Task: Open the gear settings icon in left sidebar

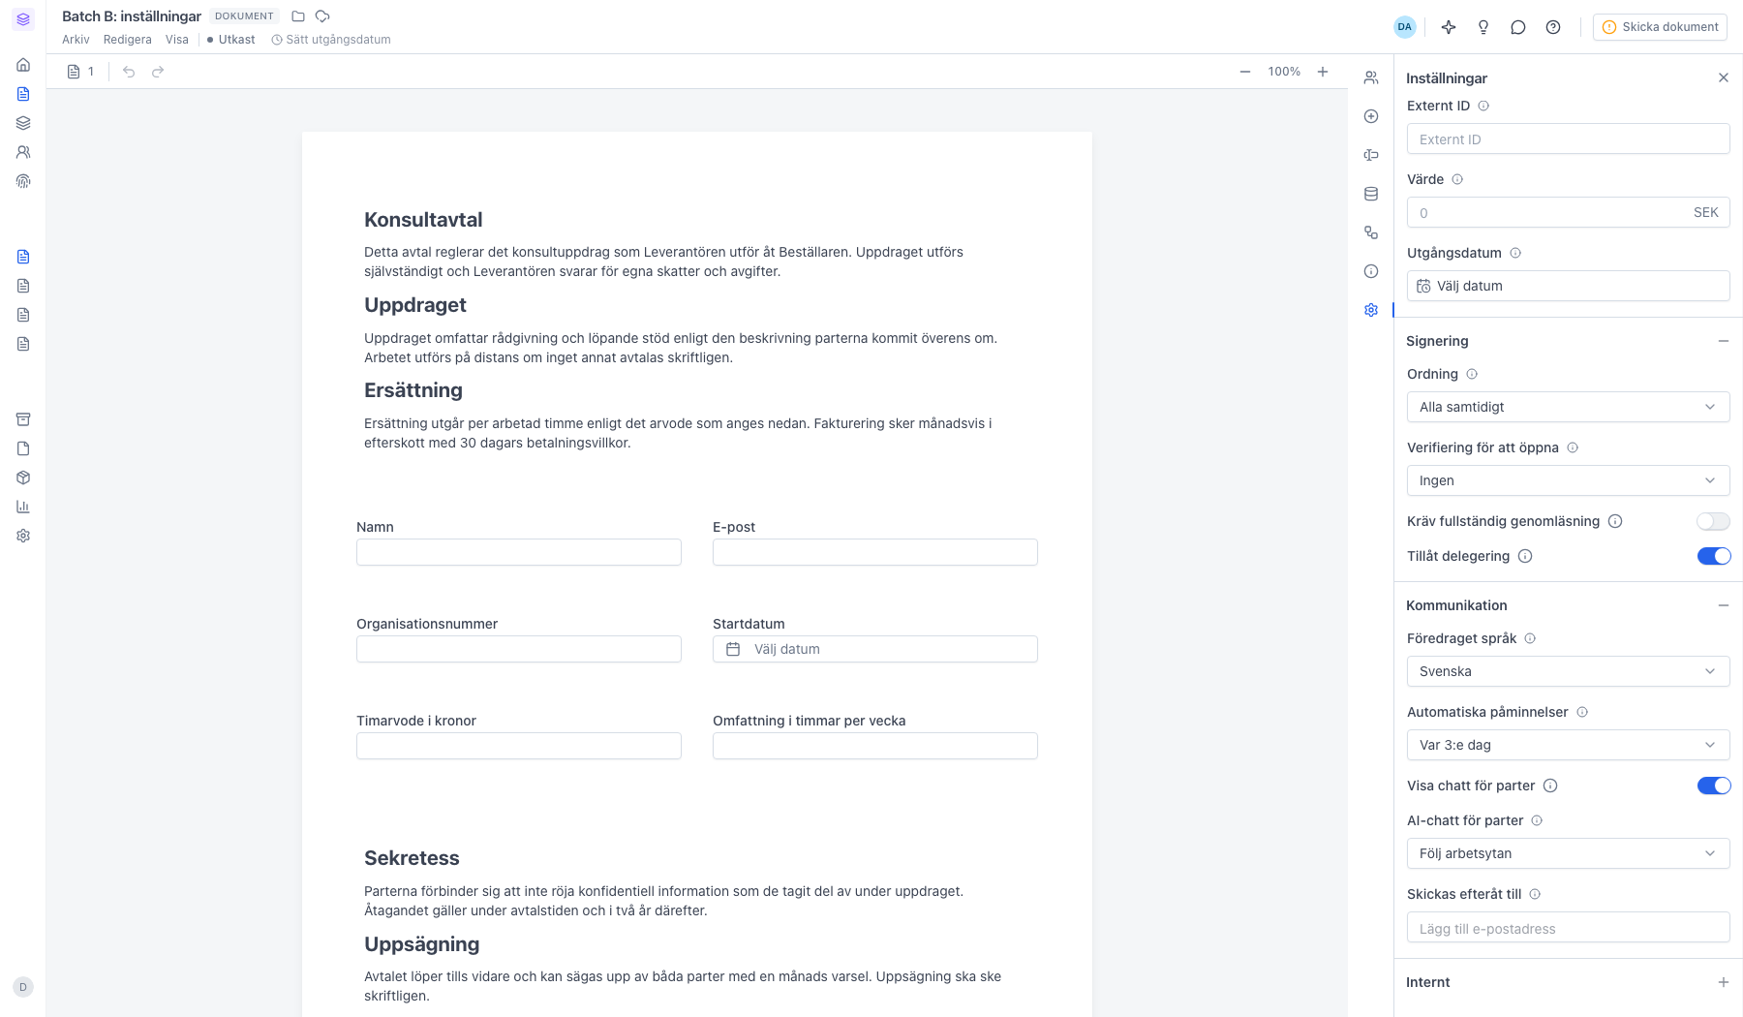Action: click(23, 536)
